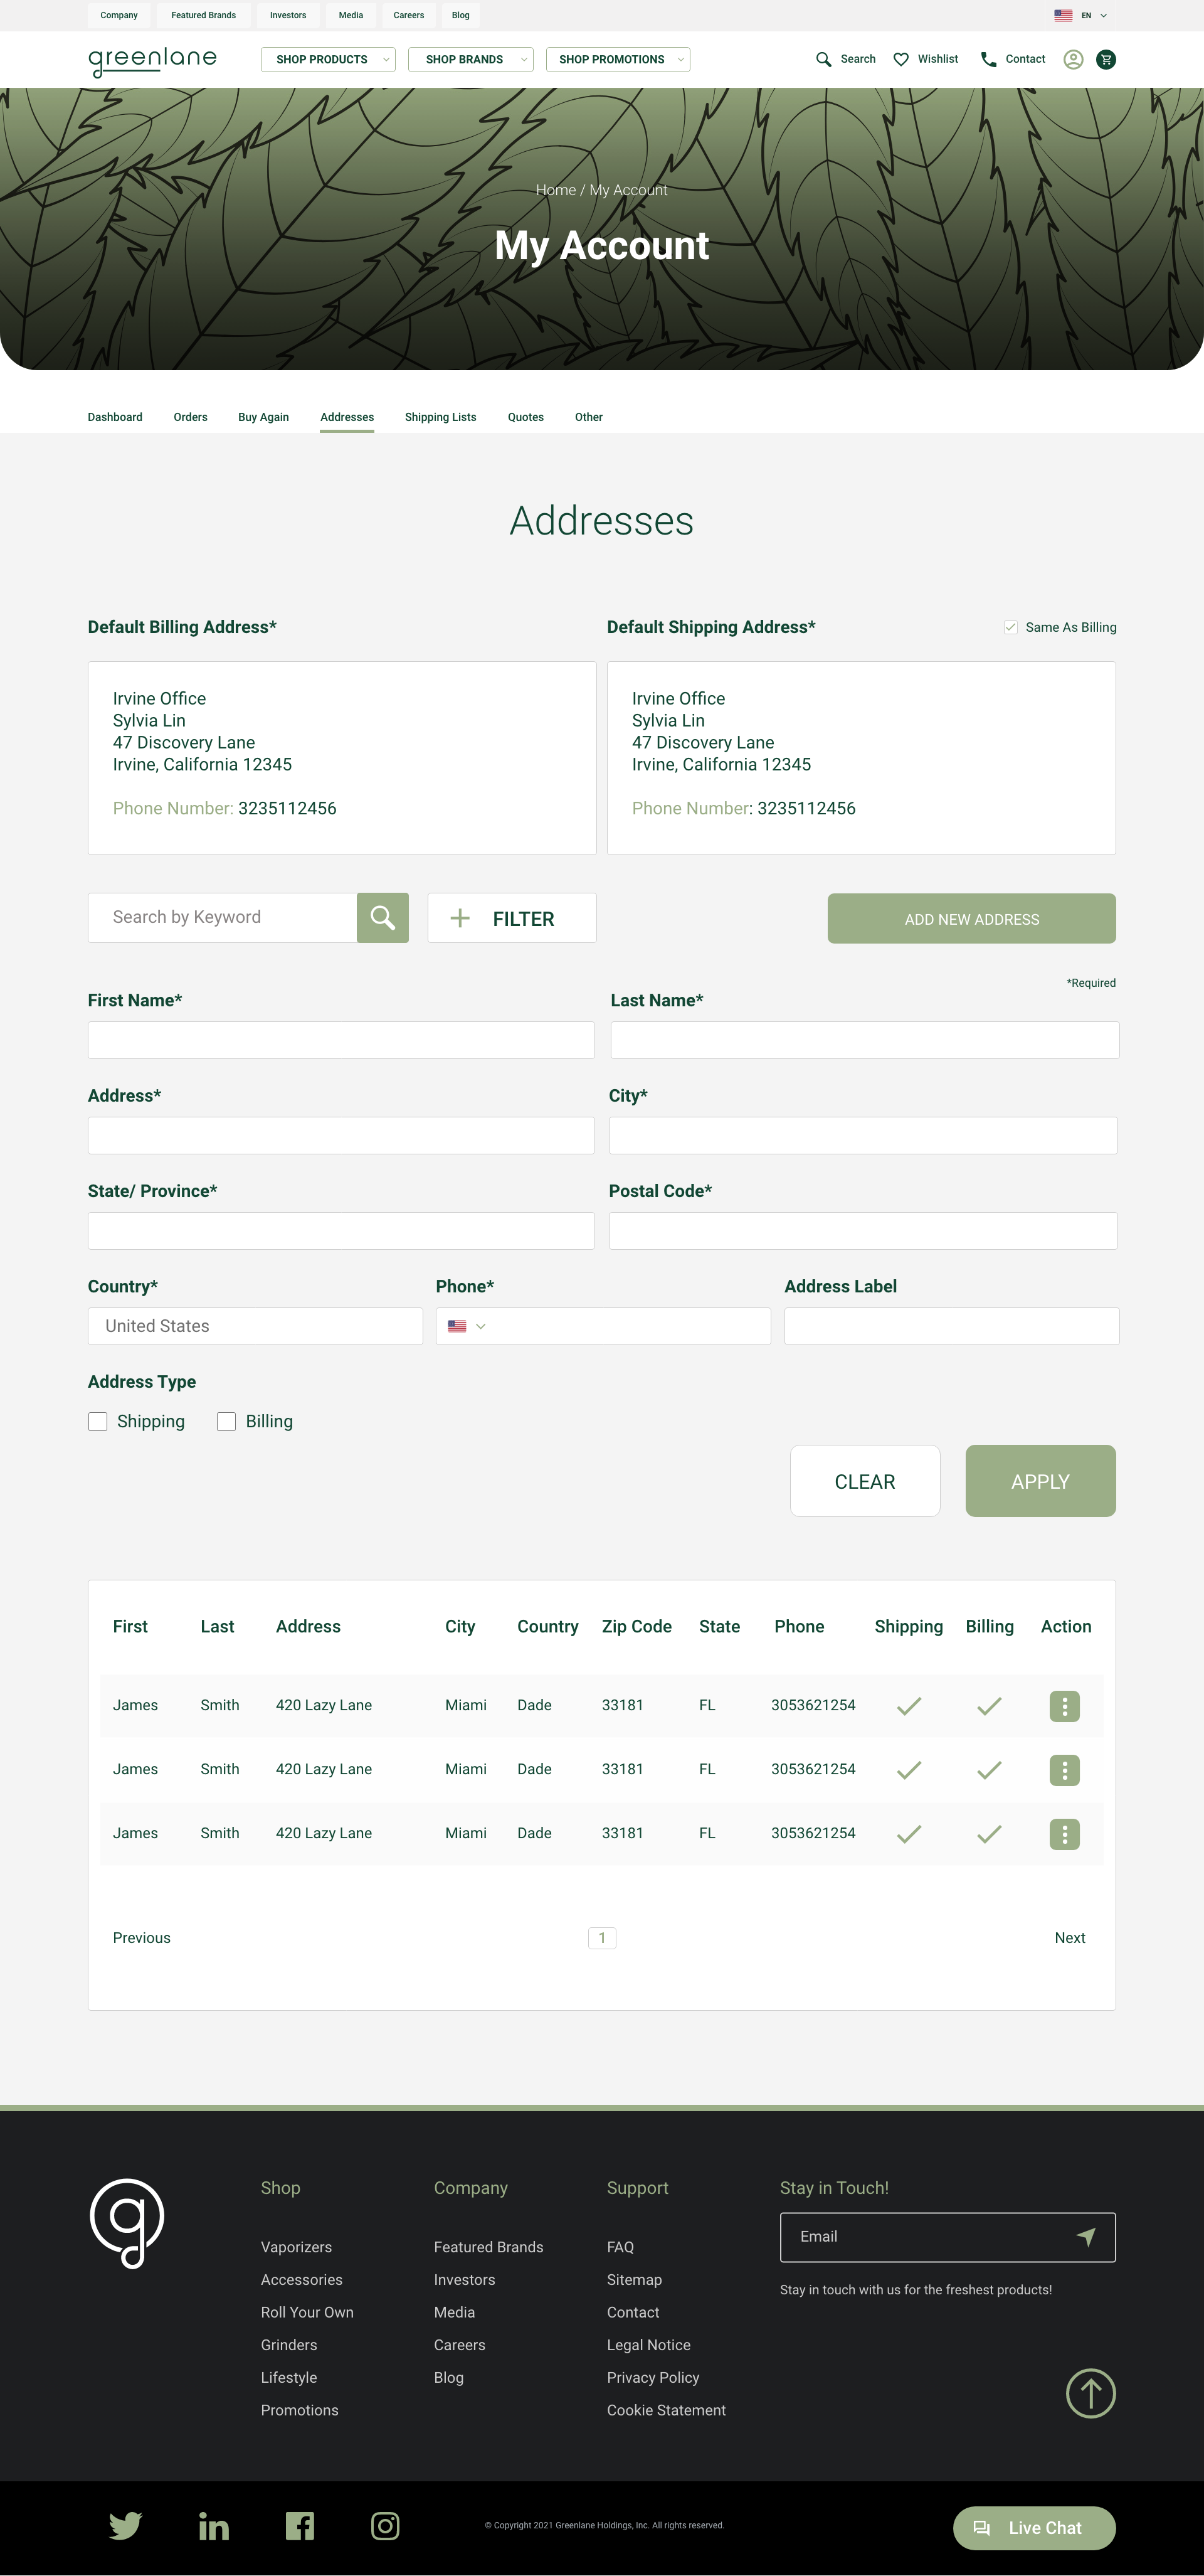Open the Facebook icon in footer
The height and width of the screenshot is (2576, 1204).
click(300, 2526)
